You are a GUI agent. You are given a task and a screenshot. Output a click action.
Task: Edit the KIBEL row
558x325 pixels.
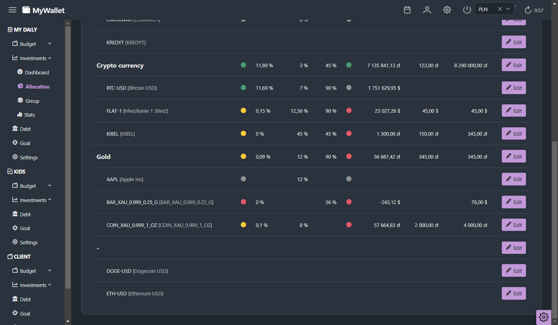click(514, 134)
